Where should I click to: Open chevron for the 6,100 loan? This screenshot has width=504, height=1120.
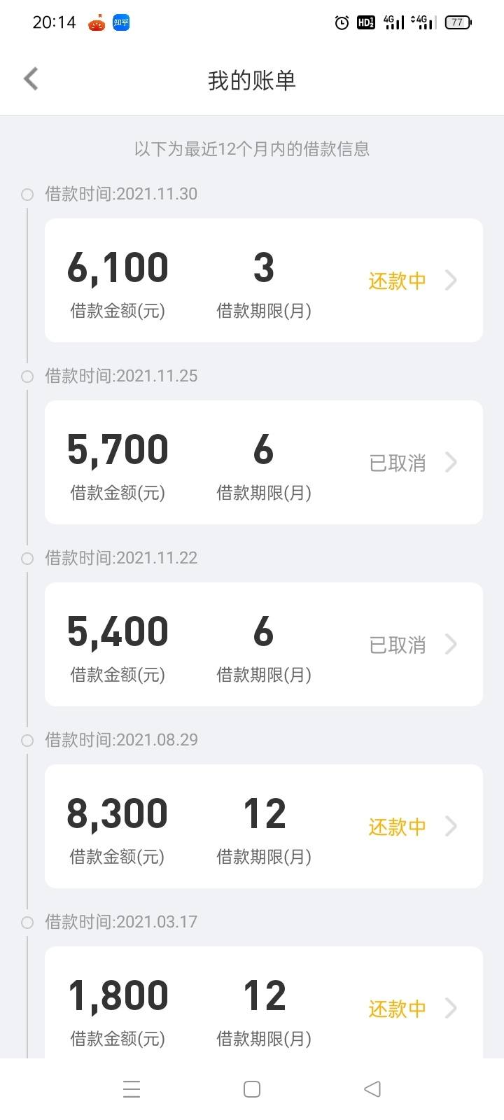click(451, 281)
